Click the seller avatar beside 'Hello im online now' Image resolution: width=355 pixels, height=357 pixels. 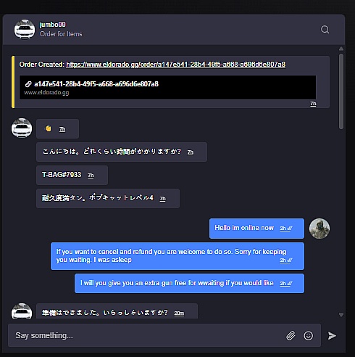[x=319, y=229]
